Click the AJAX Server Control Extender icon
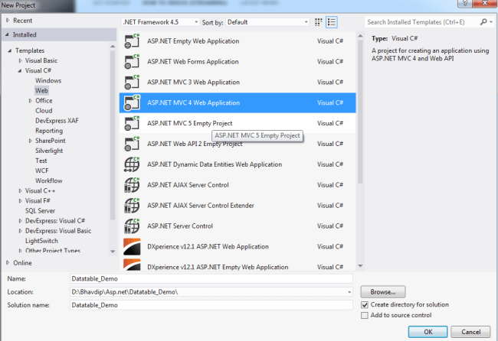This screenshot has width=498, height=341. [132, 206]
